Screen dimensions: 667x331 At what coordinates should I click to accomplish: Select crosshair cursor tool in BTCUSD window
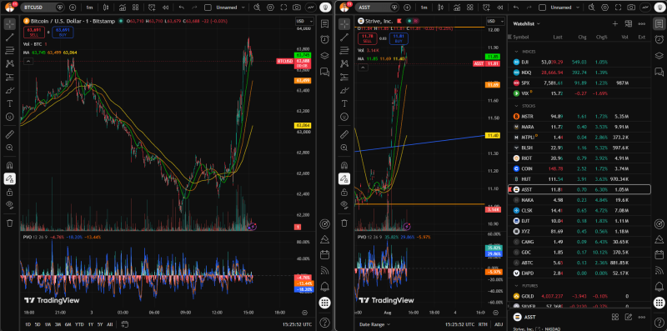(10, 24)
